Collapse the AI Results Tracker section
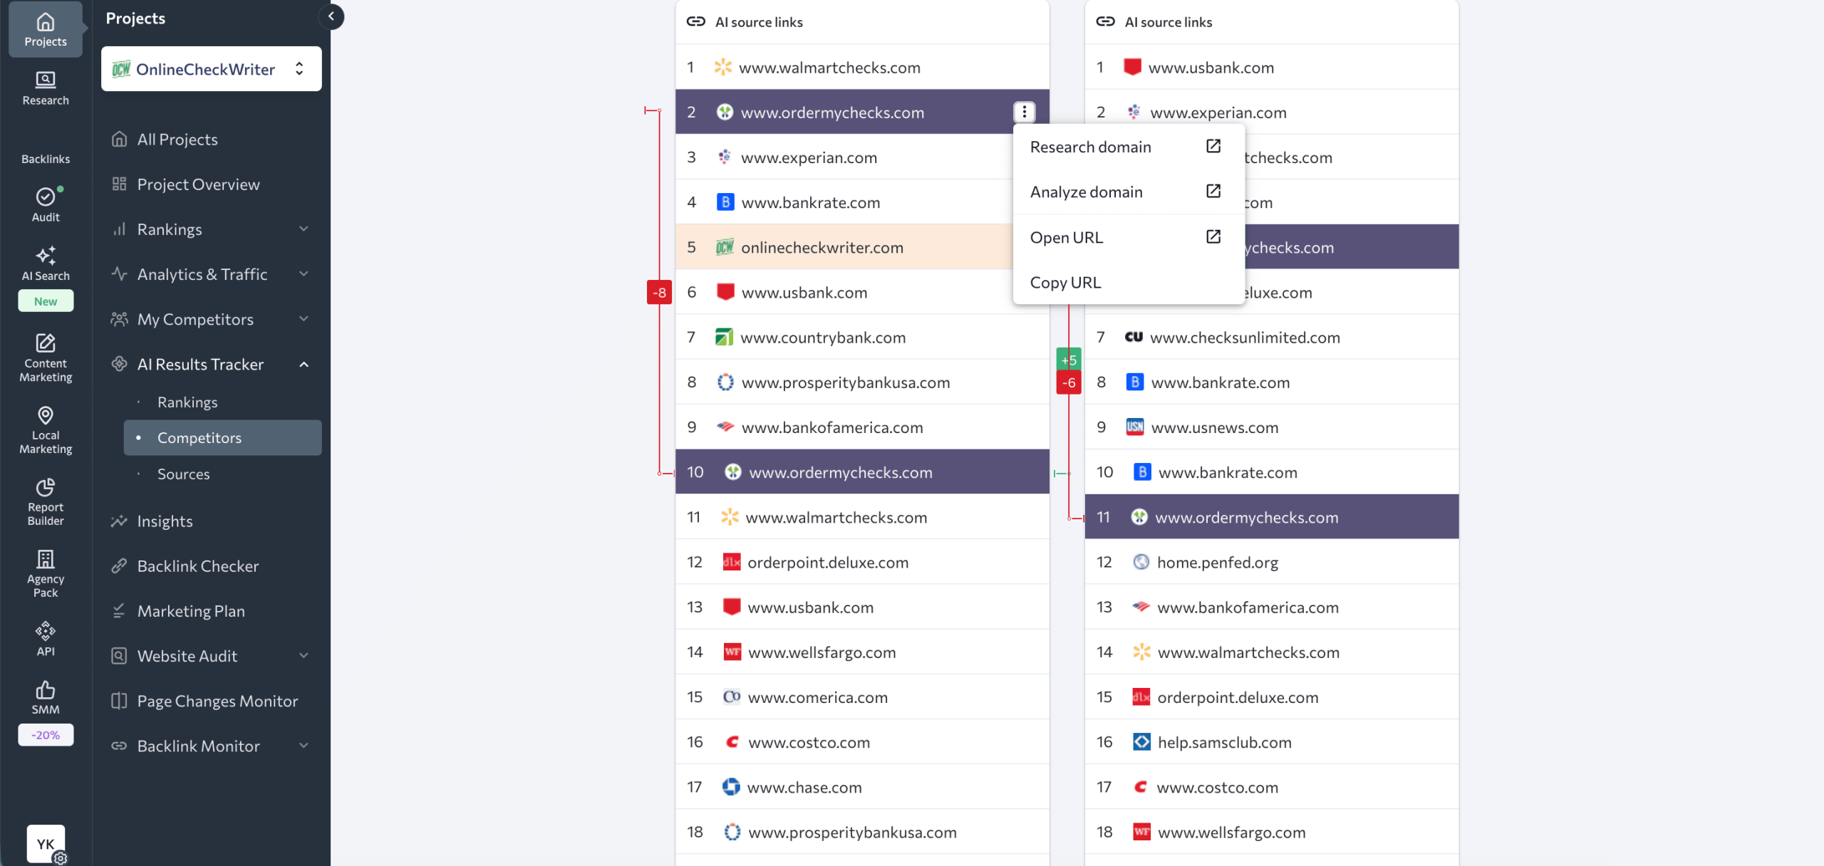 point(304,364)
